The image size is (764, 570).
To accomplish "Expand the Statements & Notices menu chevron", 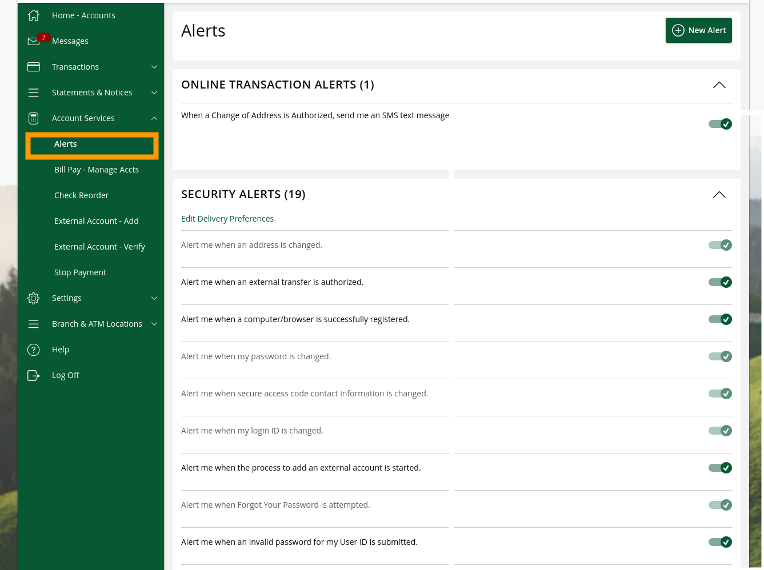I will [154, 93].
